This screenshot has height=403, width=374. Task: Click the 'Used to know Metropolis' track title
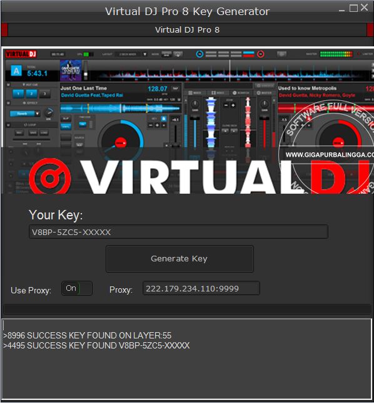click(307, 88)
